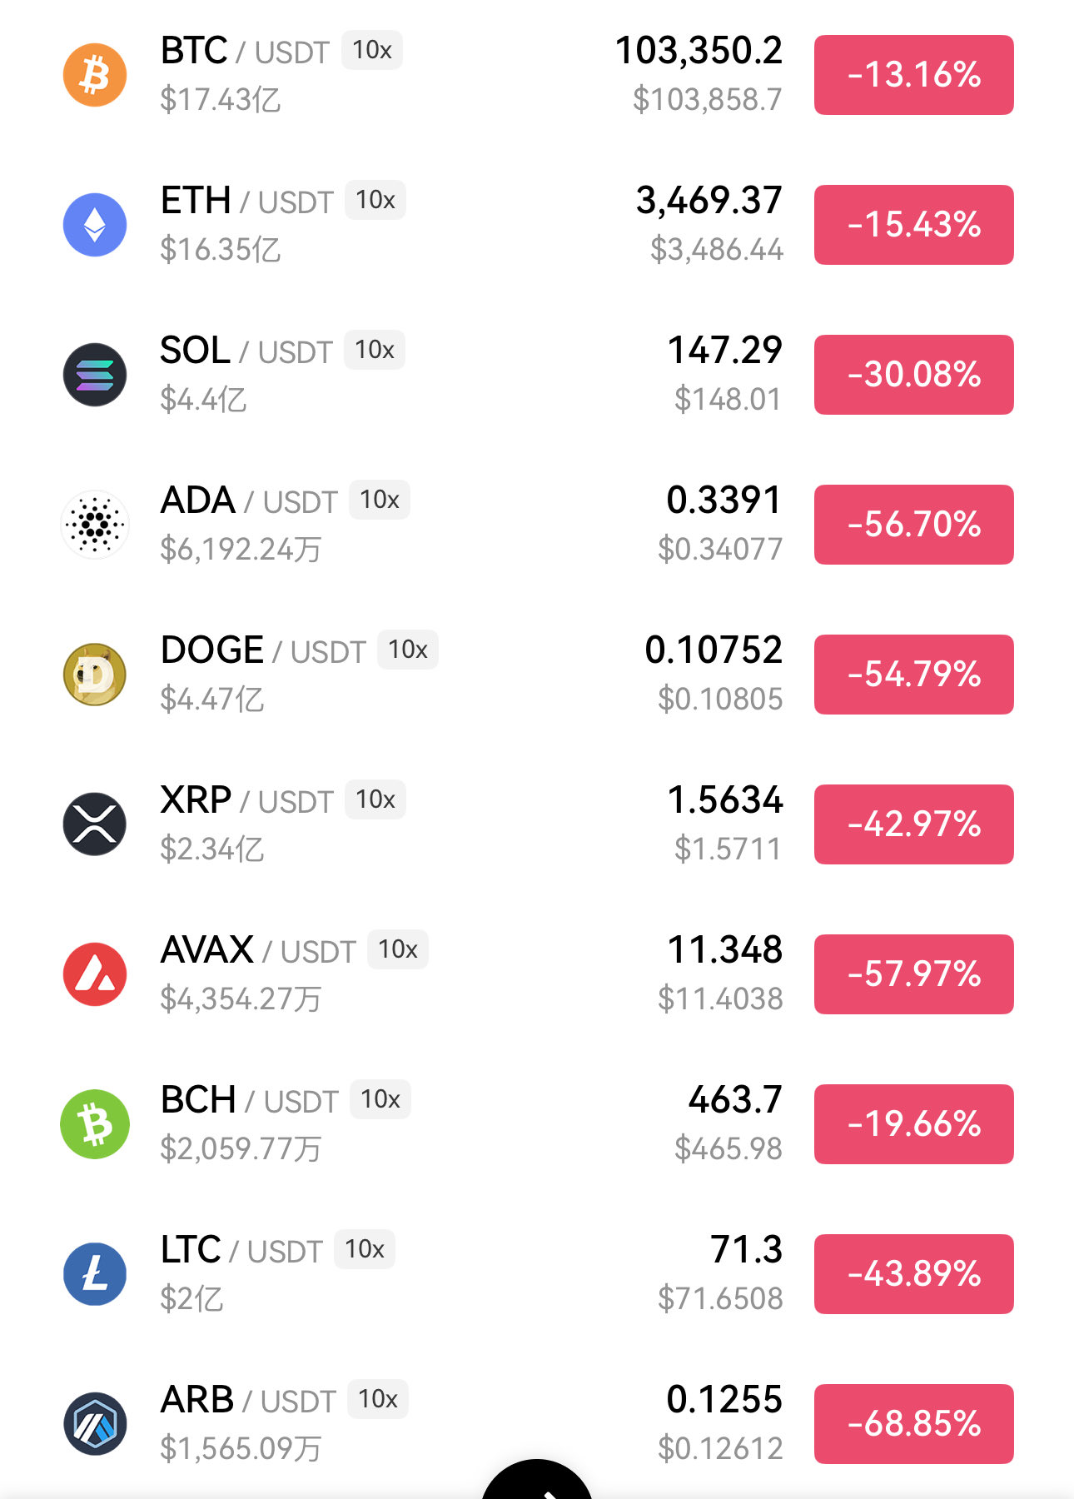Click the green Bitcoin Cash icon
Screen dimensions: 1074x1499
(x=95, y=1124)
